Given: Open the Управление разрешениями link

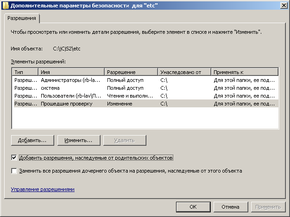Looking at the screenshot, I should coord(42,189).
